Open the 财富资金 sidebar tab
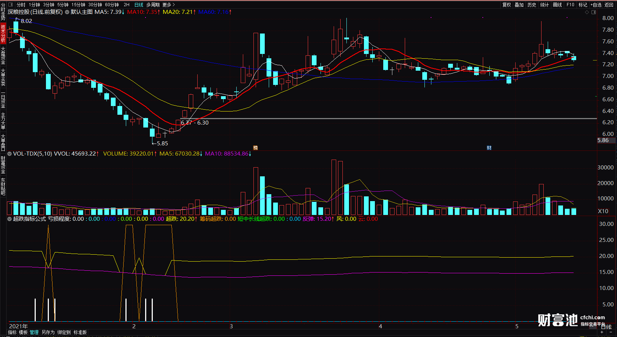Screen dimensions: 617x337 point(3,165)
